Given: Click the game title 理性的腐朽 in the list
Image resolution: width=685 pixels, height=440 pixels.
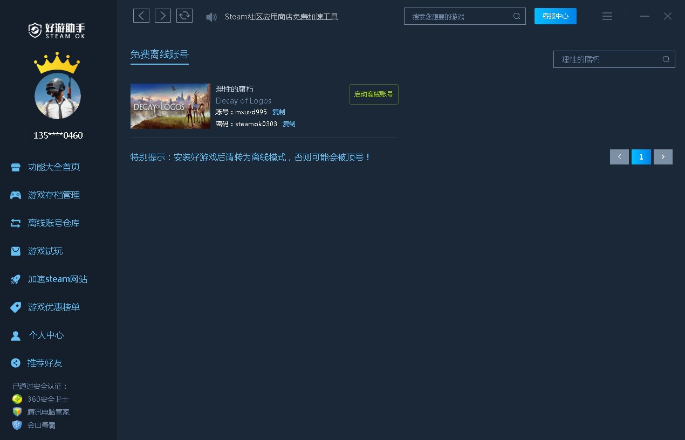Looking at the screenshot, I should click(x=235, y=89).
